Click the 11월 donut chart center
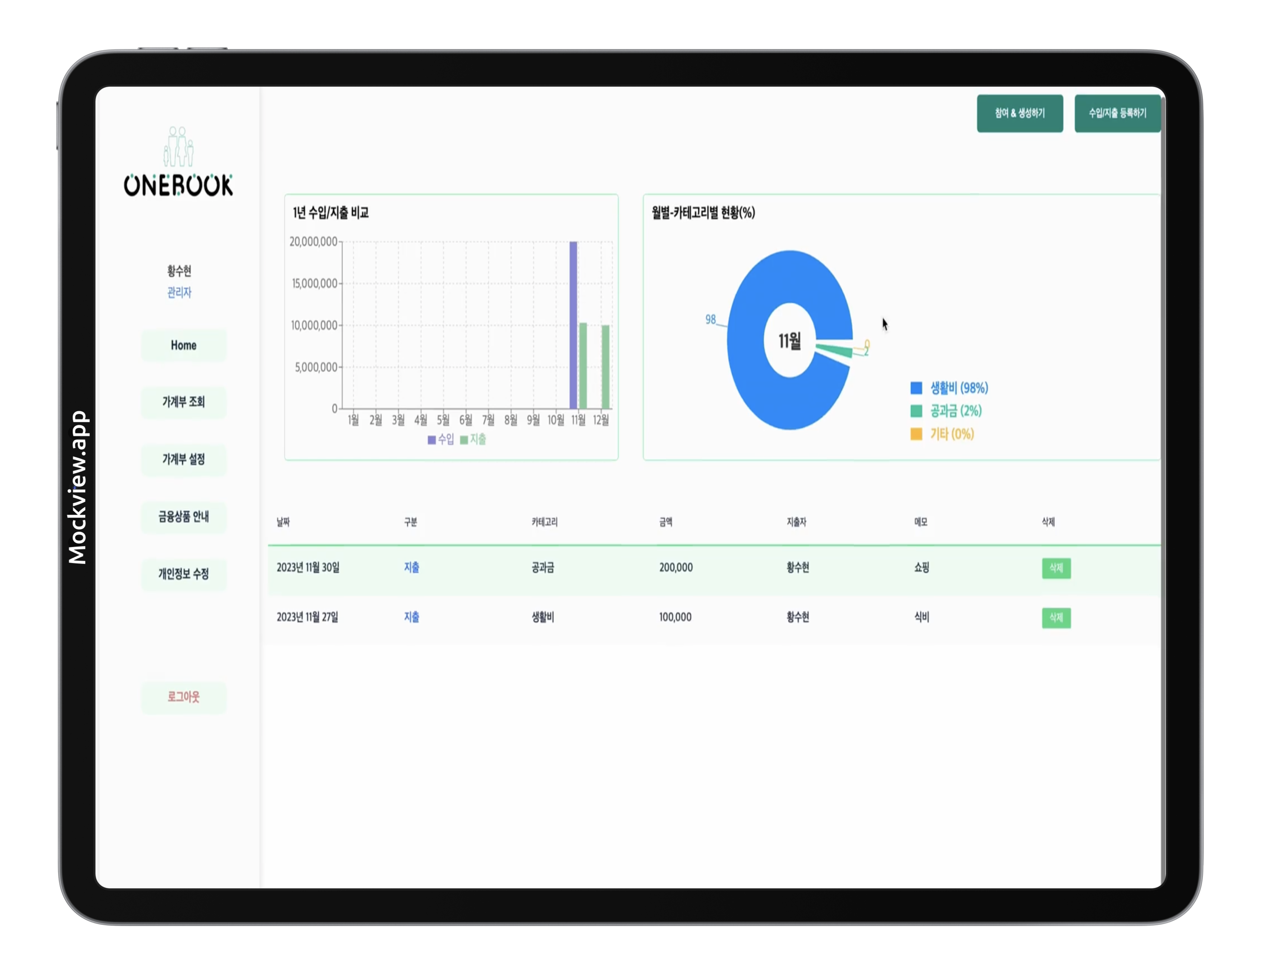1261x975 pixels. tap(789, 341)
